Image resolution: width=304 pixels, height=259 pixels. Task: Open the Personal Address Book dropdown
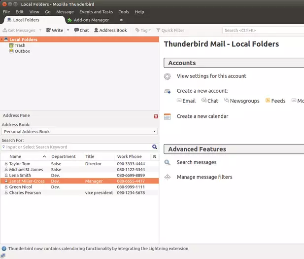click(x=79, y=132)
